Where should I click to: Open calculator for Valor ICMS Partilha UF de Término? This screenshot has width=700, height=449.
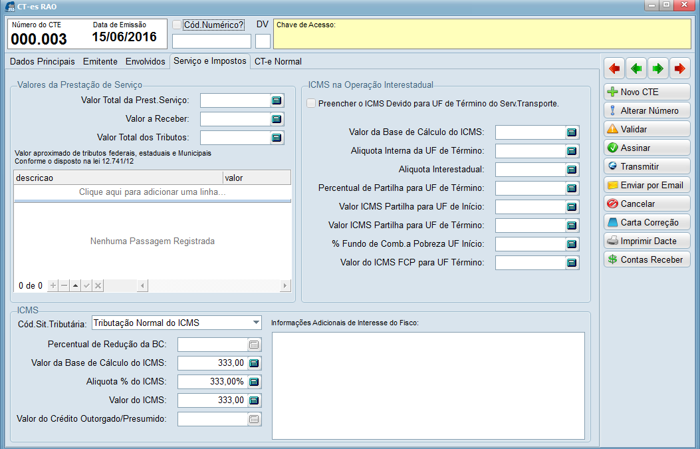572,225
